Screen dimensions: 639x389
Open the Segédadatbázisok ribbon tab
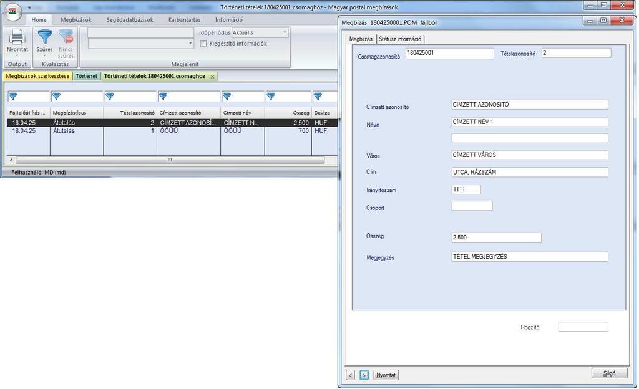(x=130, y=19)
